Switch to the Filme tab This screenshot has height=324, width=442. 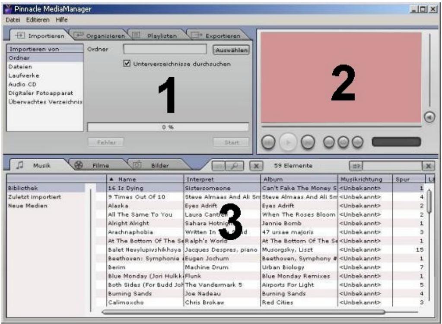tap(98, 165)
